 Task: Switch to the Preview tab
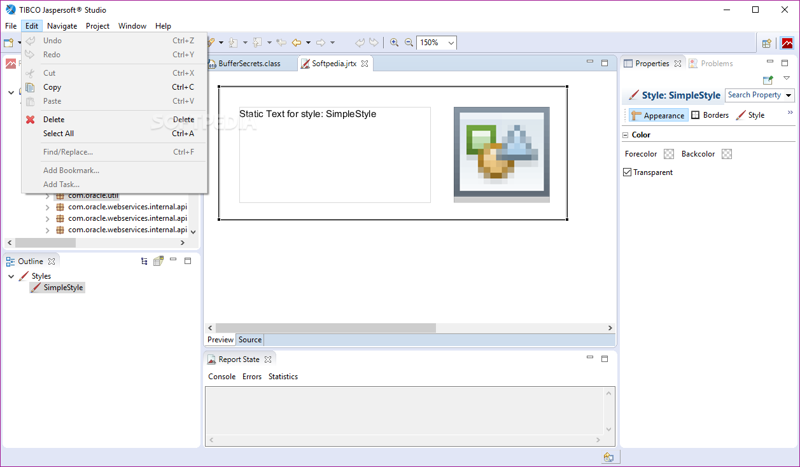pos(220,340)
